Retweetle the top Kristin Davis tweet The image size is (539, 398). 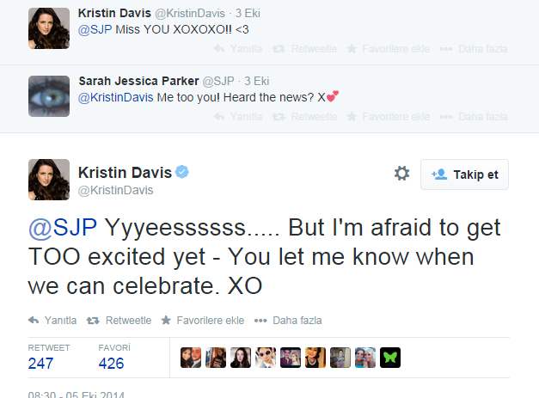304,49
